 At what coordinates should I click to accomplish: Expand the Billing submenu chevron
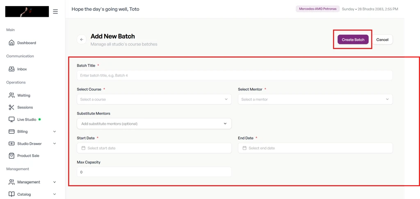pos(55,131)
